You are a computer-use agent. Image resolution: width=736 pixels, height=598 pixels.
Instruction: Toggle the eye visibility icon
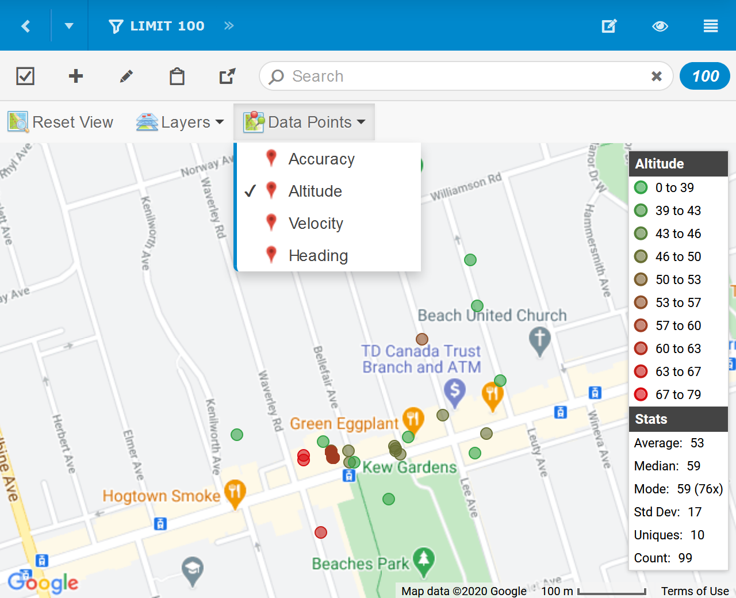pyautogui.click(x=660, y=26)
